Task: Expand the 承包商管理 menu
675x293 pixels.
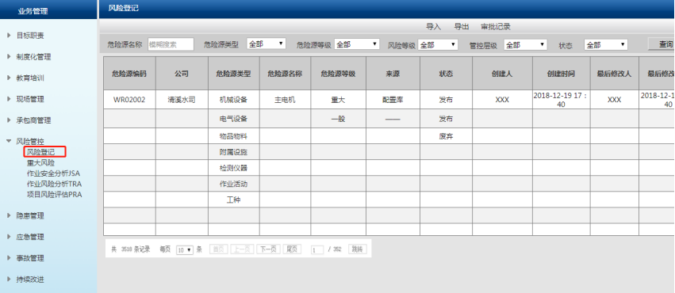Action: 33,120
